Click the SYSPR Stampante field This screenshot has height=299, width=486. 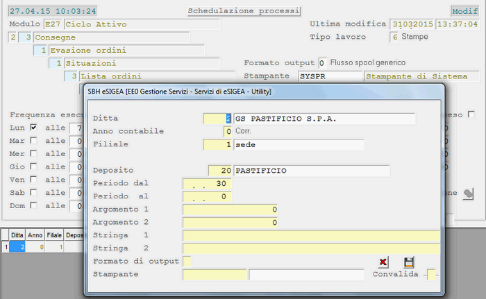coord(330,76)
